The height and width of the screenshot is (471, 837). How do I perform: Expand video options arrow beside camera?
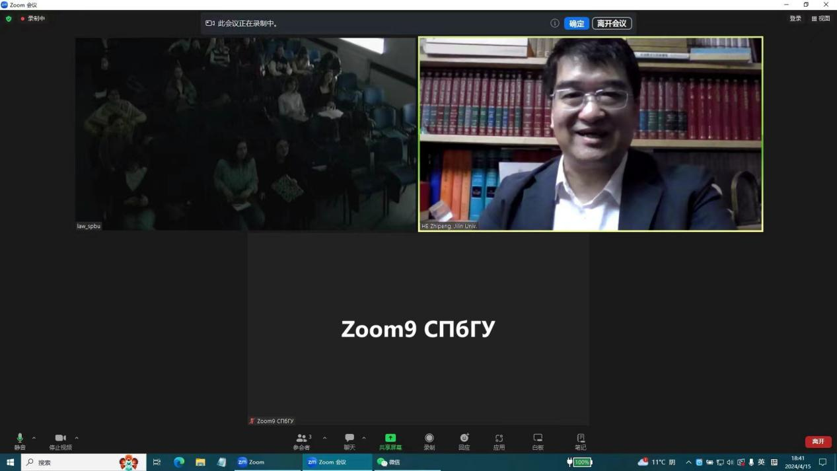pos(77,438)
